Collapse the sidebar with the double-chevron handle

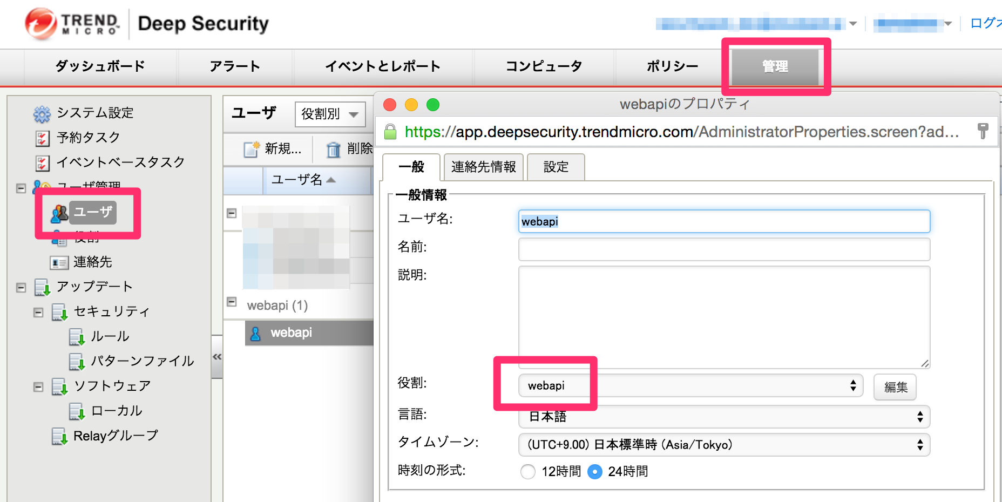coord(217,357)
